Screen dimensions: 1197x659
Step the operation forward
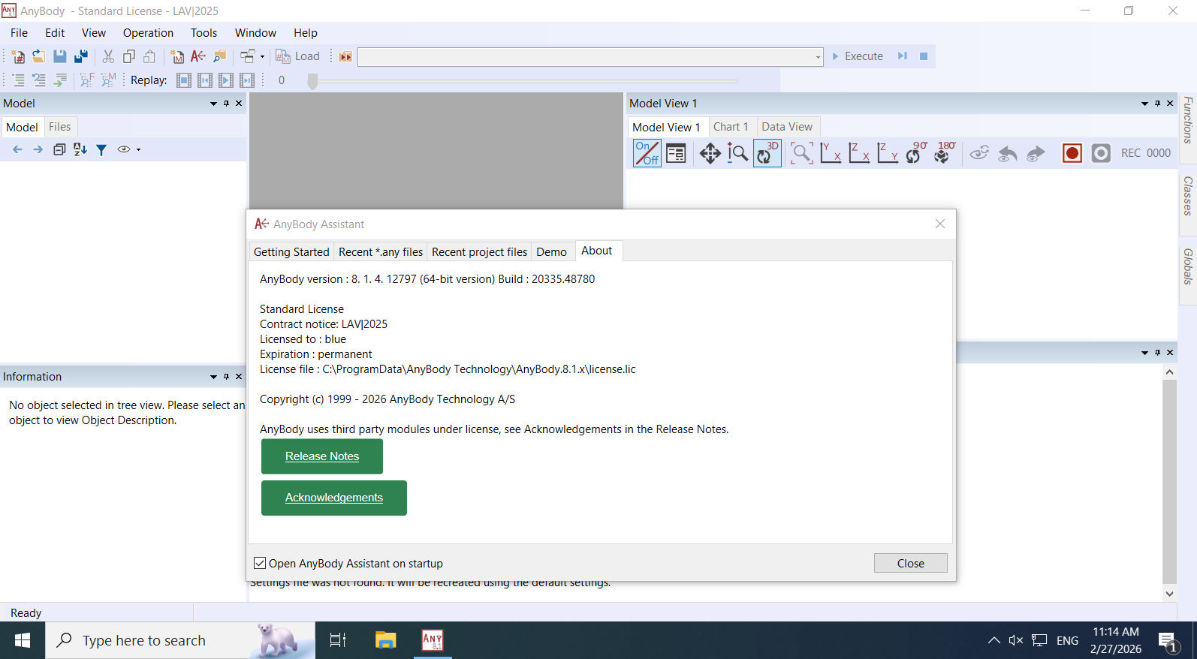903,56
